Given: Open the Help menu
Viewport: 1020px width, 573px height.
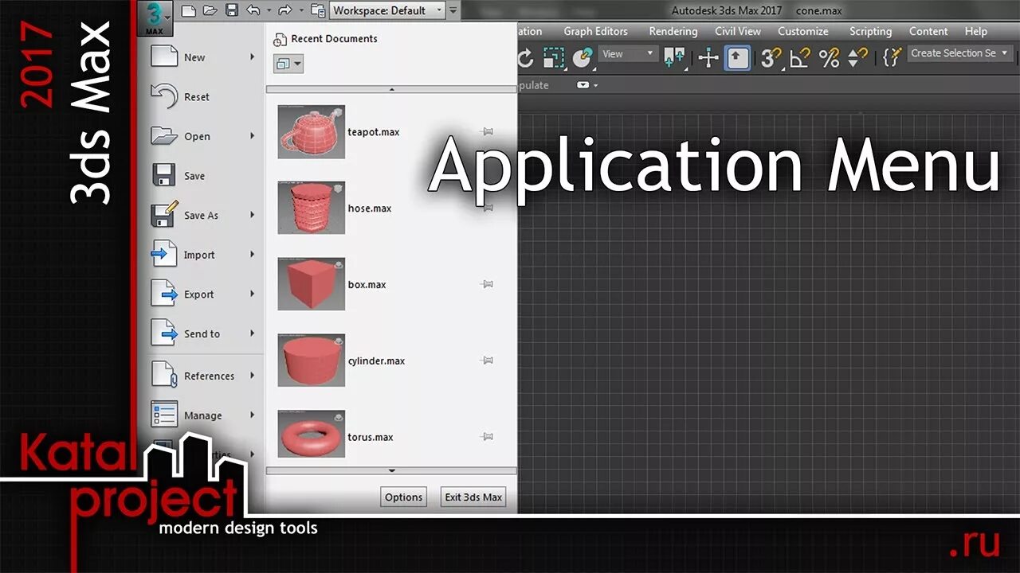Looking at the screenshot, I should 975,31.
